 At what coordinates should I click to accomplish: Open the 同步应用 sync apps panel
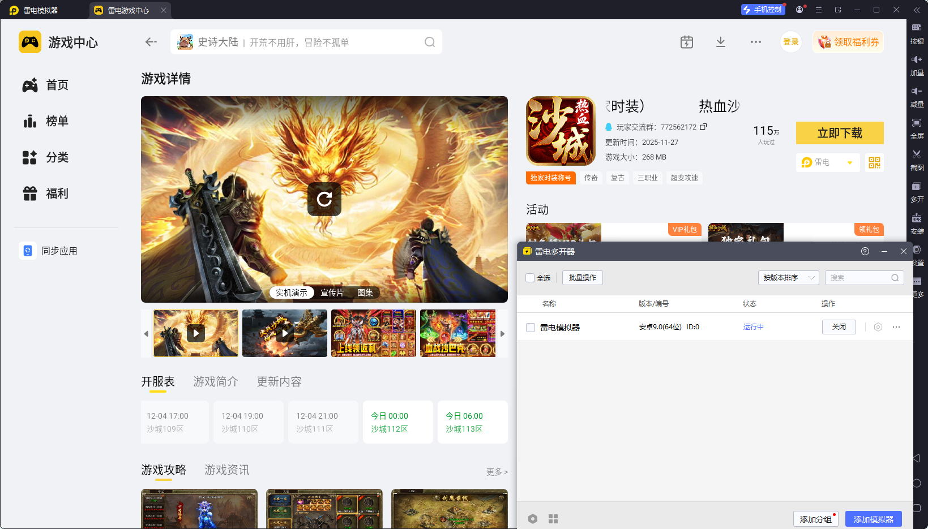tap(59, 251)
